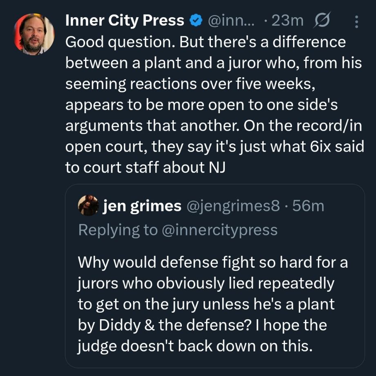376x376 pixels.
Task: Click the Inner City Press display name
Action: pos(125,20)
